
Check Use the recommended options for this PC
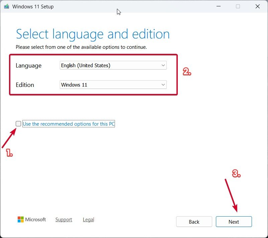(18, 124)
